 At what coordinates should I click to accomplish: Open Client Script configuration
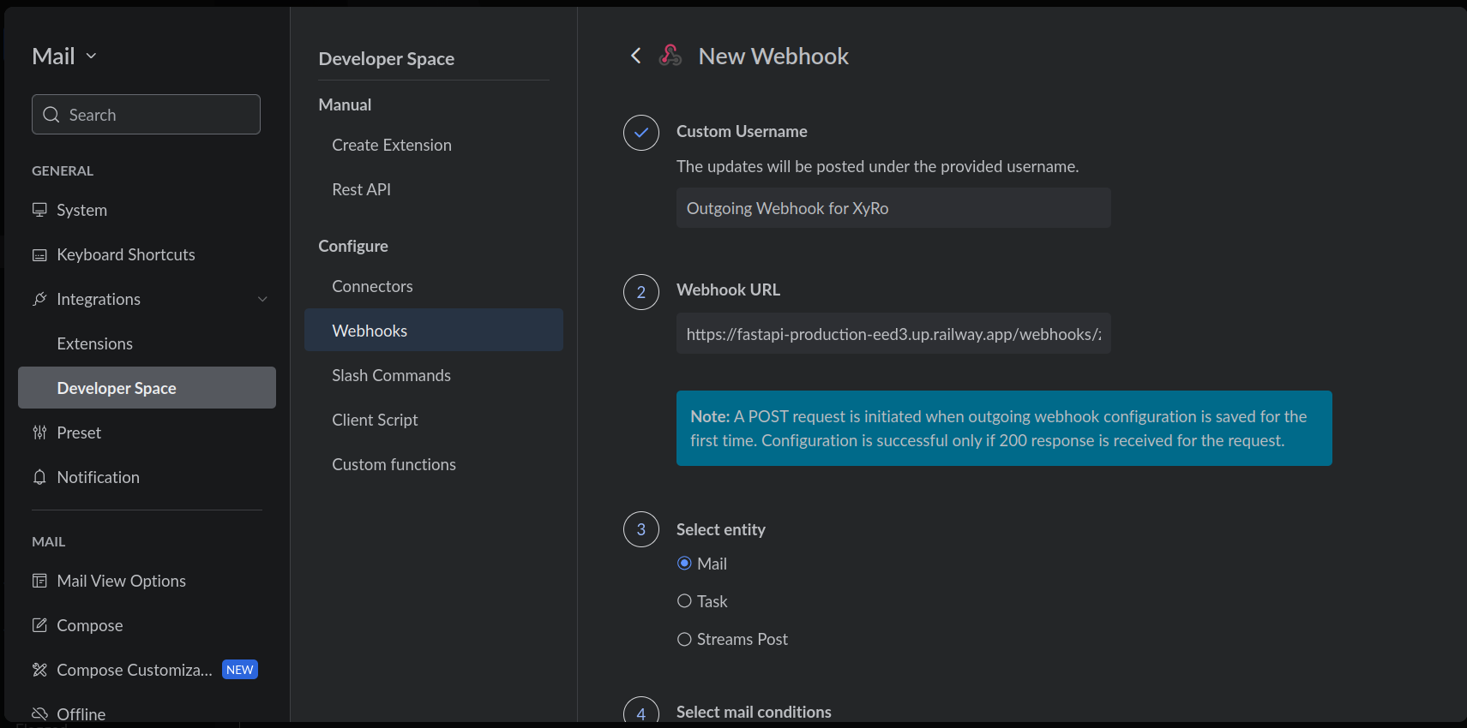[x=434, y=420]
